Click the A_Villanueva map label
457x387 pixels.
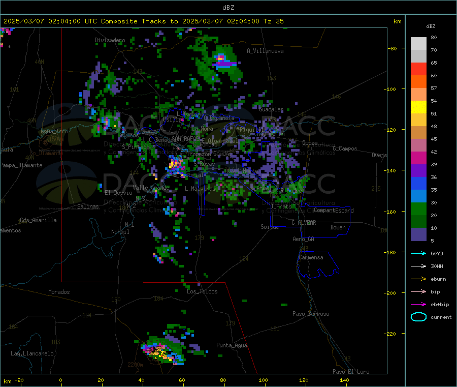(x=265, y=51)
